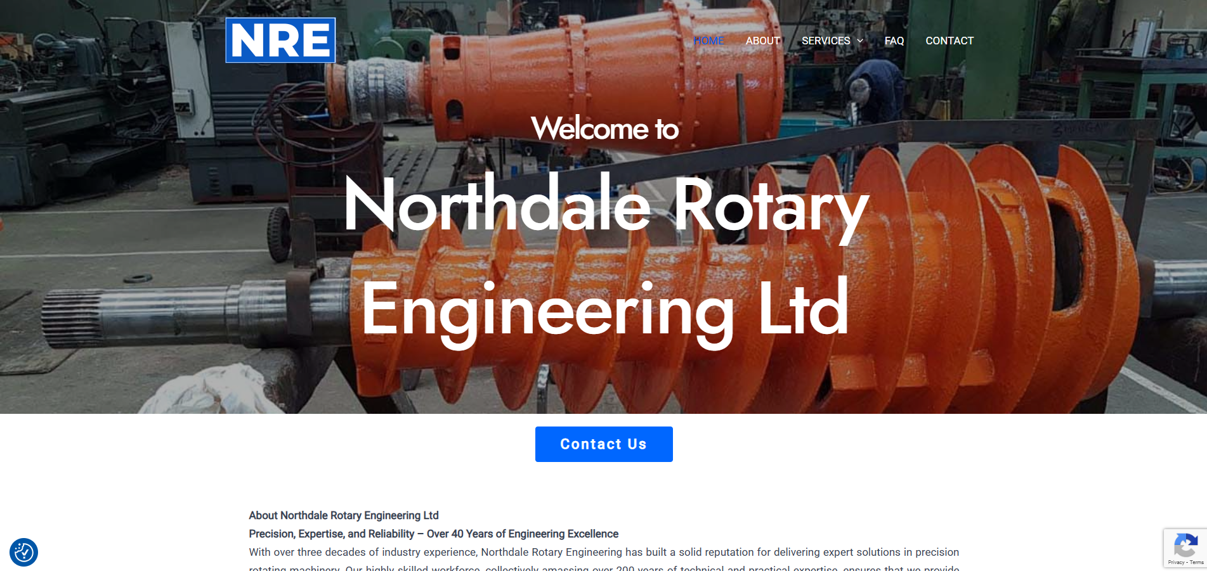The height and width of the screenshot is (571, 1207).
Task: Select the FAQ navigation link
Action: pos(894,41)
